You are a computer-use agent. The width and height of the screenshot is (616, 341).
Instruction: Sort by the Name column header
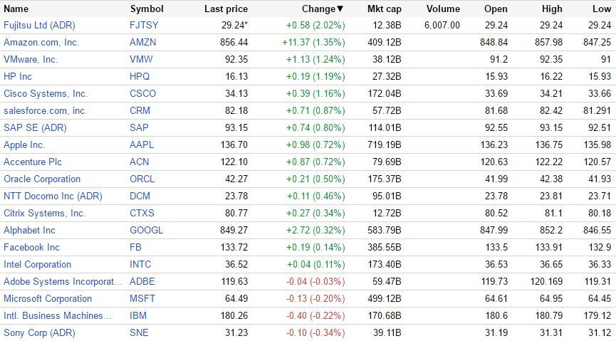point(16,9)
